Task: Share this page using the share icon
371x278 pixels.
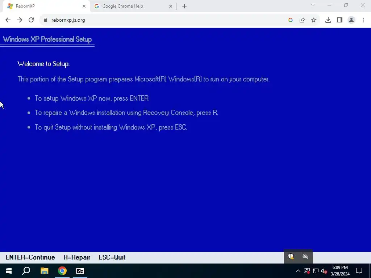Action: pos(302,20)
